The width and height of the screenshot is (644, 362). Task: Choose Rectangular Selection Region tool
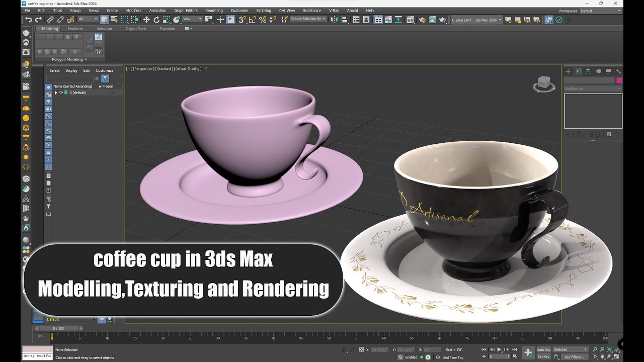pyautogui.click(x=124, y=20)
